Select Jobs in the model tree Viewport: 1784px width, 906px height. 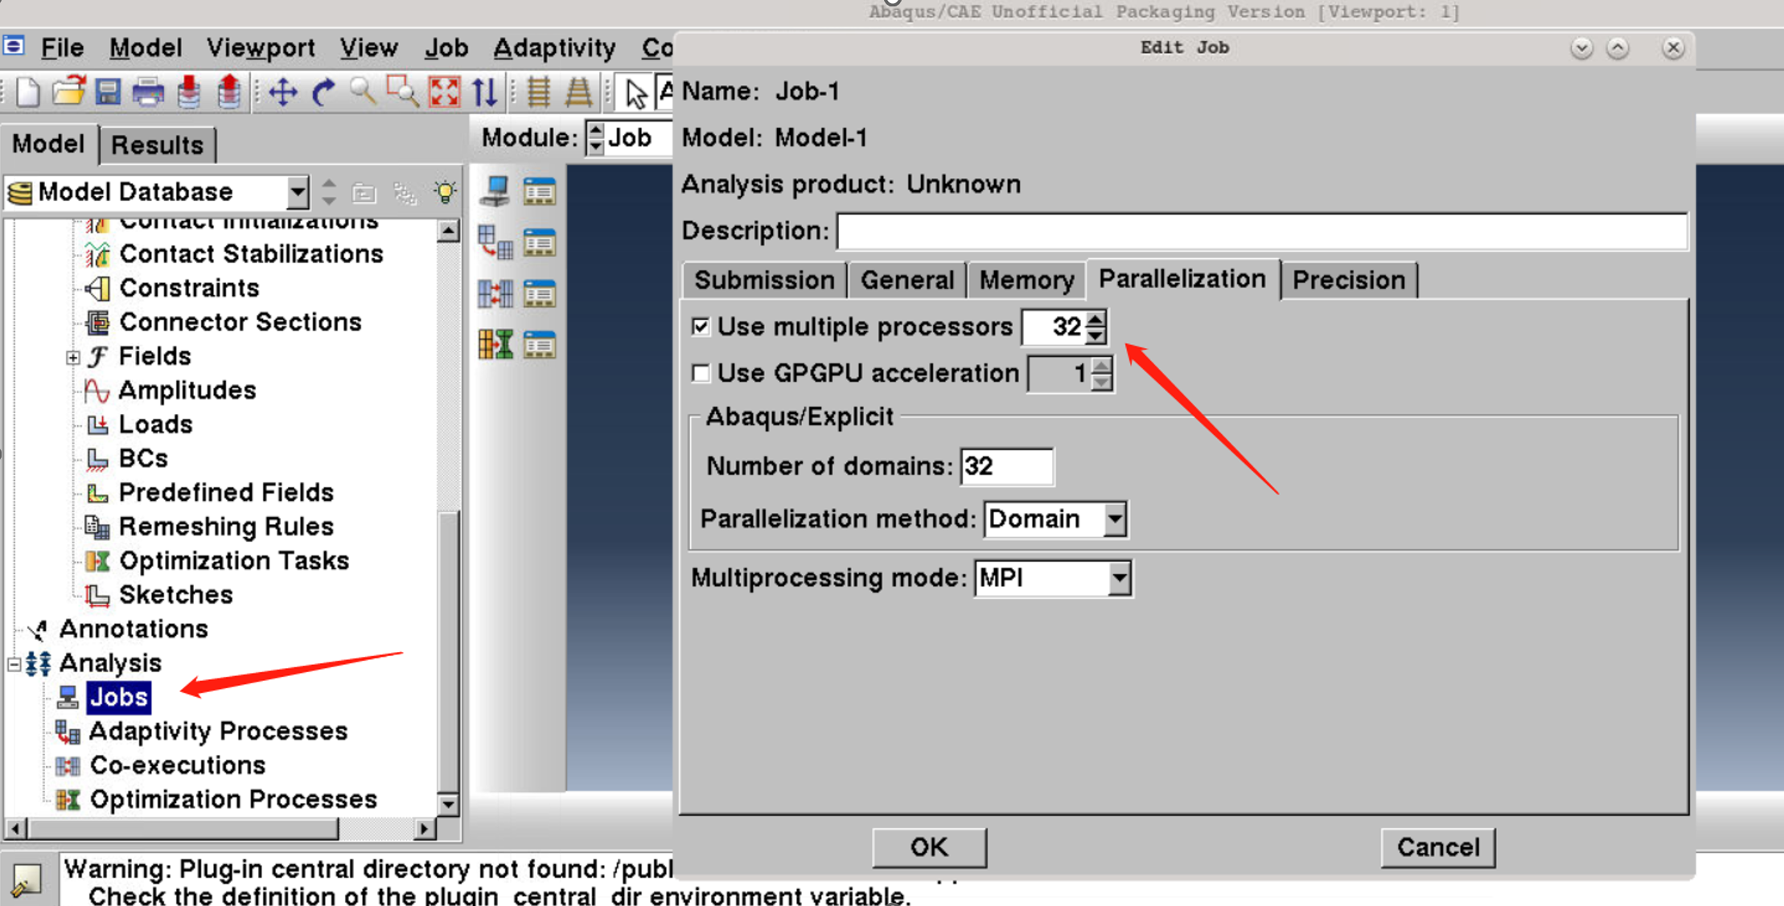point(118,697)
